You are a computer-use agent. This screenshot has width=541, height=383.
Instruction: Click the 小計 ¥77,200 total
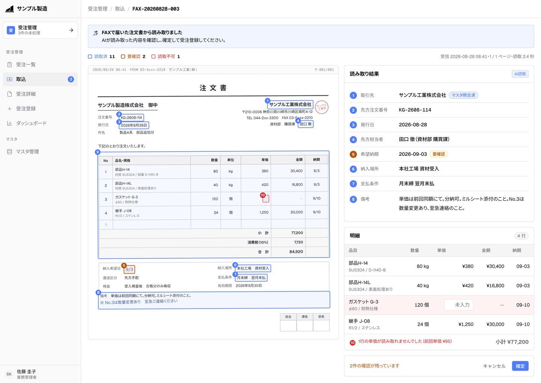pos(512,342)
